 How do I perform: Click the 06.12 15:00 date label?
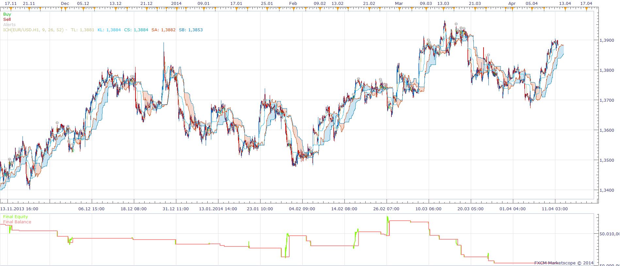pyautogui.click(x=91, y=209)
